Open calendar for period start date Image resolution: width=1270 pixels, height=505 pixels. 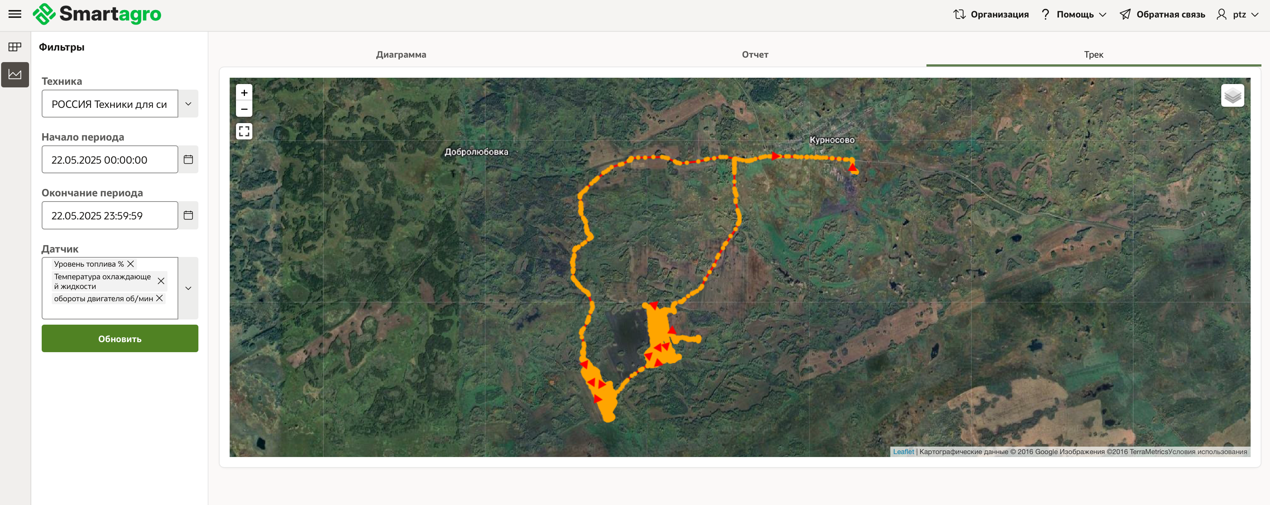point(188,160)
